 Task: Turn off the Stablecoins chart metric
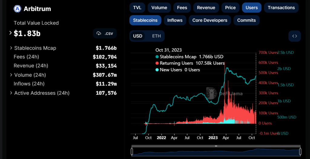145,20
